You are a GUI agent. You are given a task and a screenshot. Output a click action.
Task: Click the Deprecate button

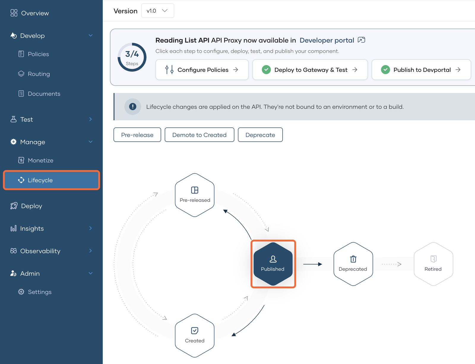coord(260,135)
